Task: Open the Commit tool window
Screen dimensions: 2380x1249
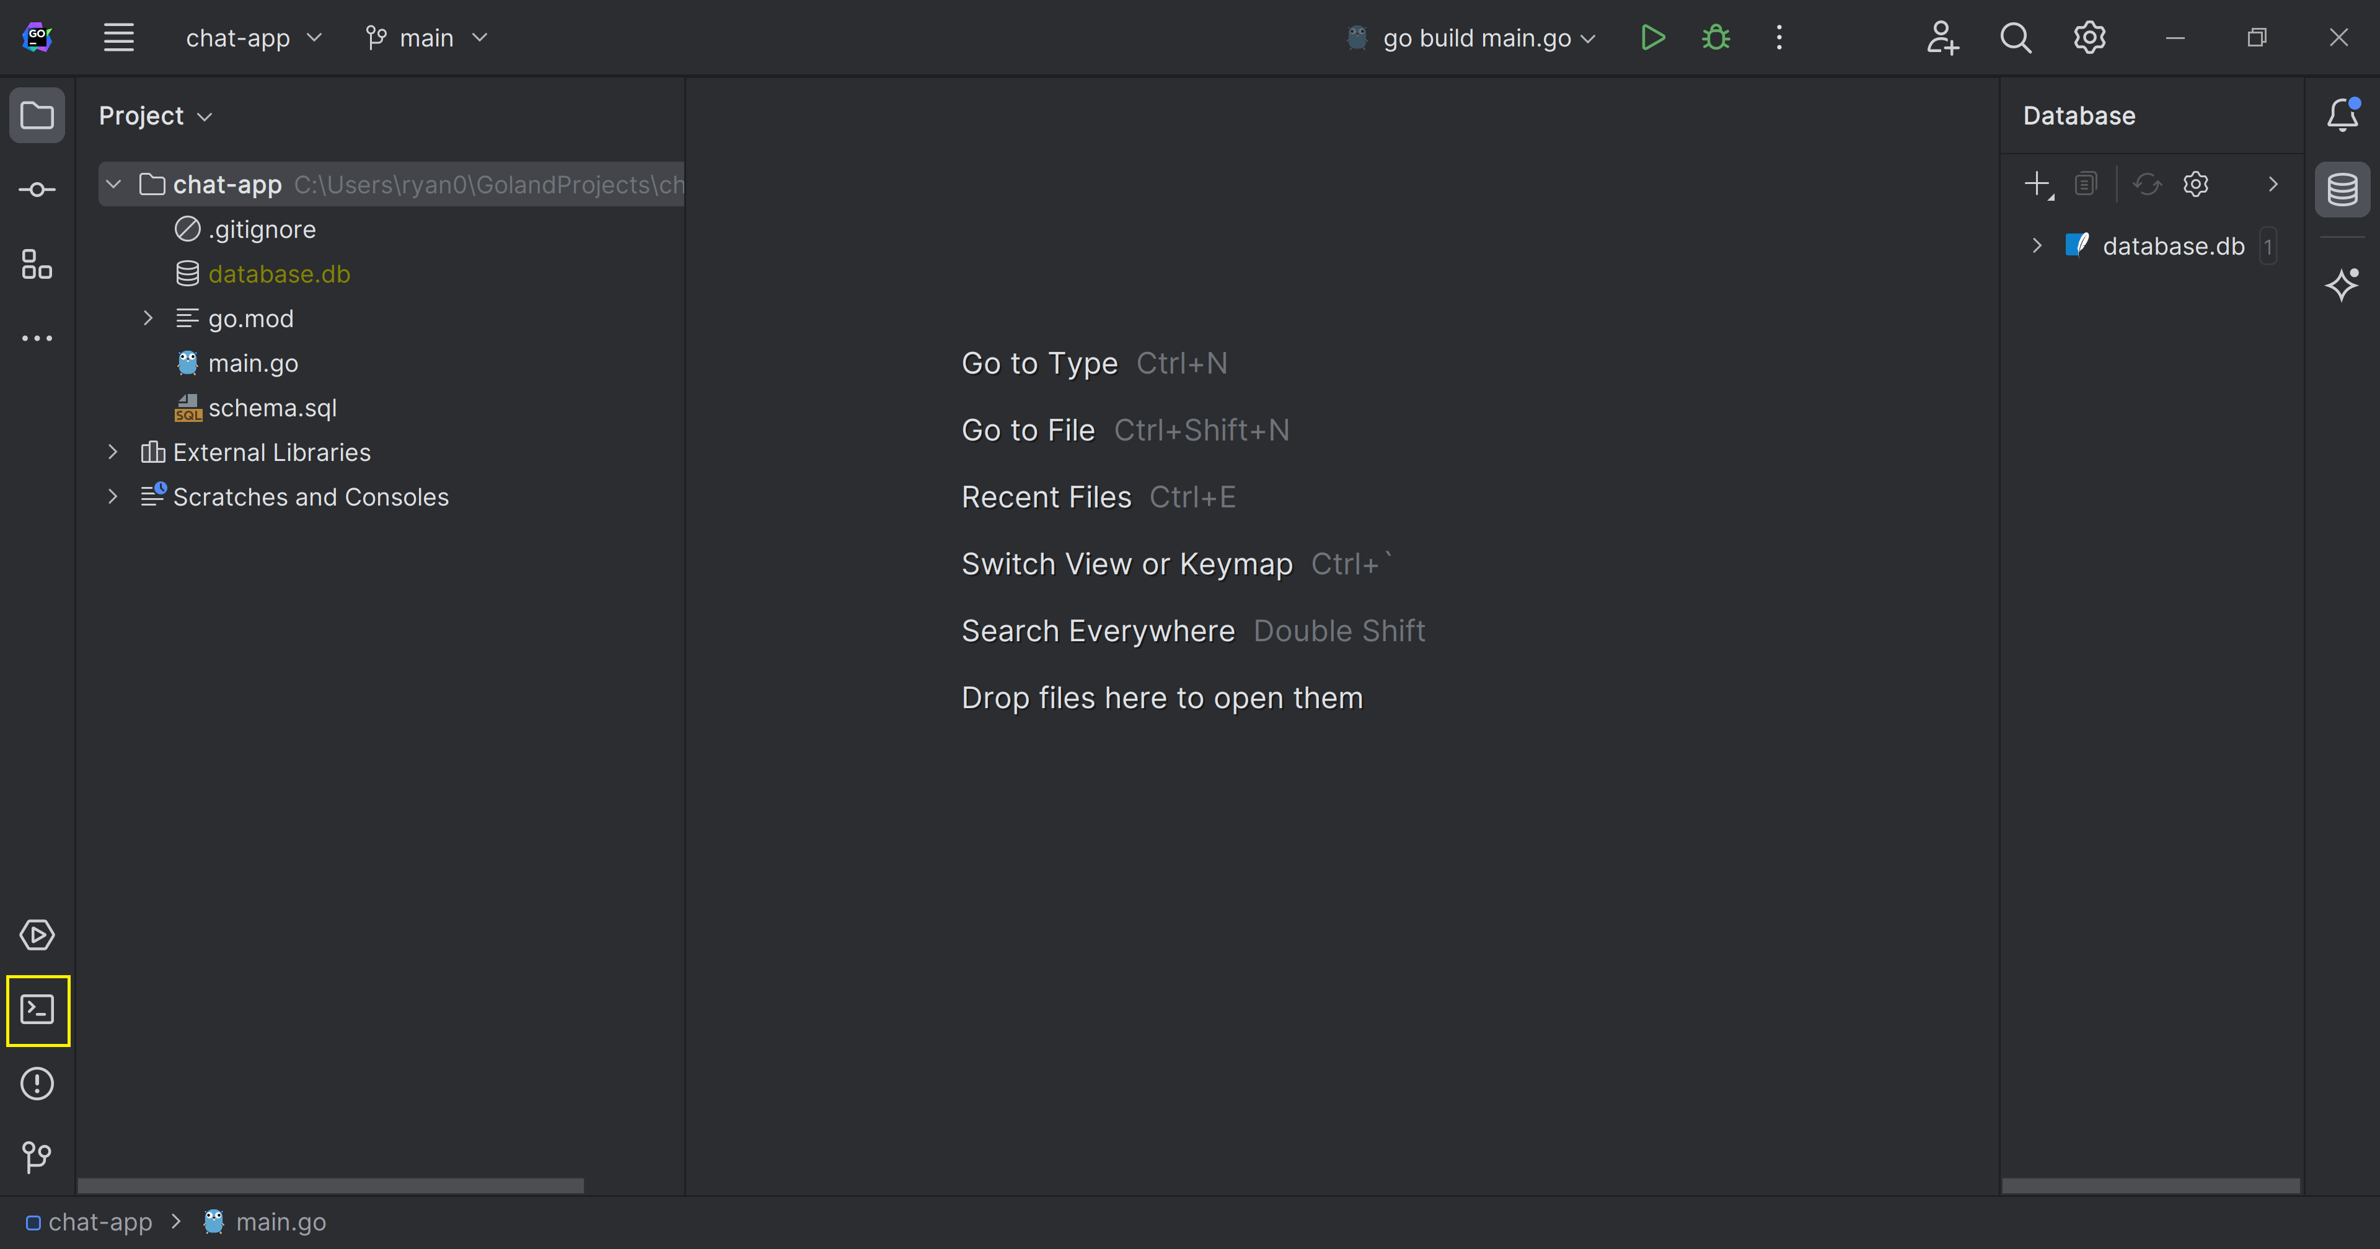Action: [x=37, y=190]
